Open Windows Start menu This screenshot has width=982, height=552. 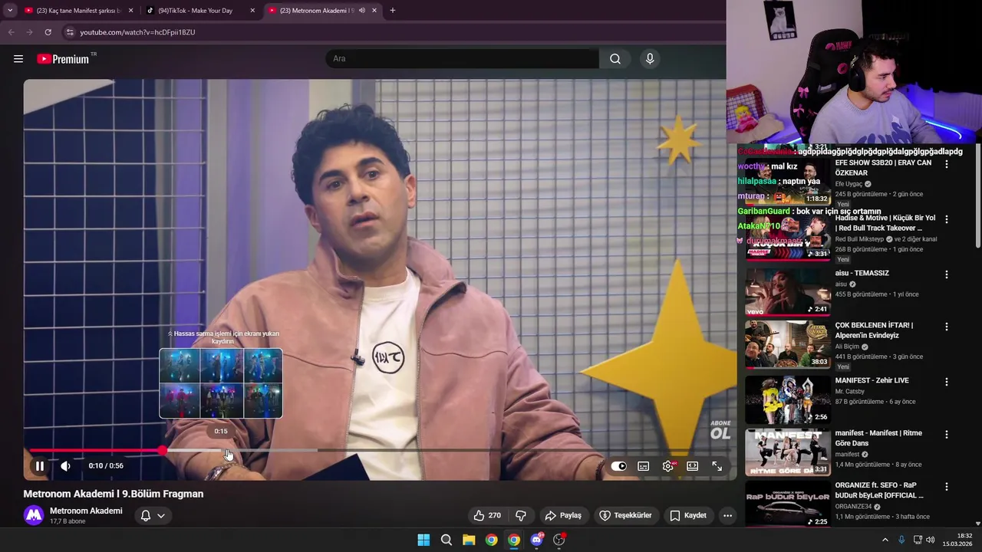[423, 540]
